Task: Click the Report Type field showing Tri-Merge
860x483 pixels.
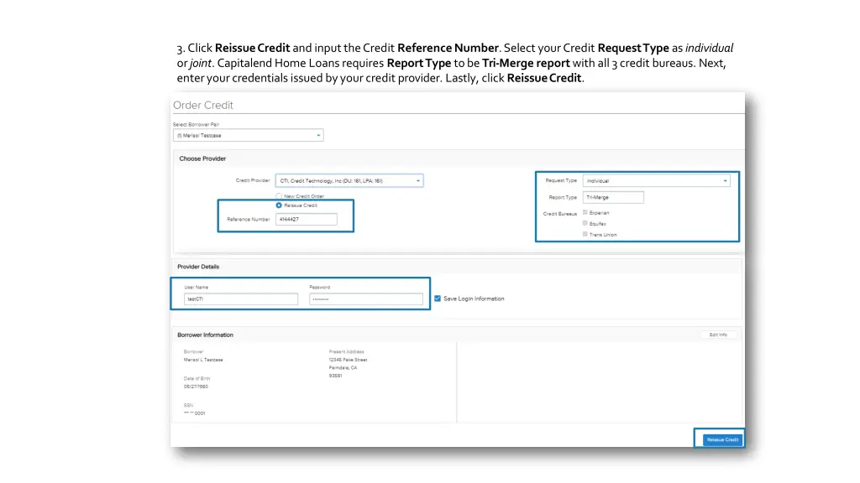Action: tap(613, 196)
